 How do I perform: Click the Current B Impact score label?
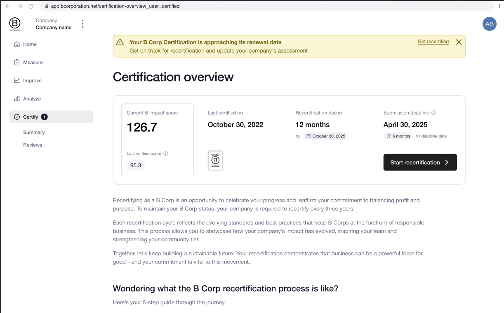152,113
